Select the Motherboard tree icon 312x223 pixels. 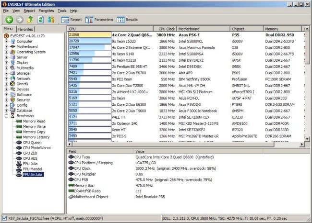[13, 46]
